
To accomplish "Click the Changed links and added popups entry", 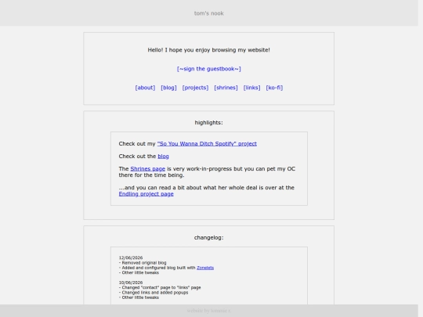I will pos(154,293).
